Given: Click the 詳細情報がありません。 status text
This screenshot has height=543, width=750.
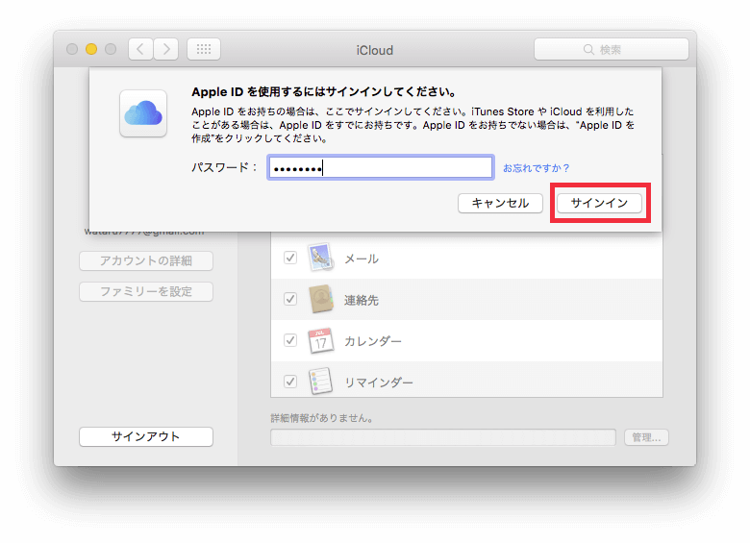Looking at the screenshot, I should [322, 418].
